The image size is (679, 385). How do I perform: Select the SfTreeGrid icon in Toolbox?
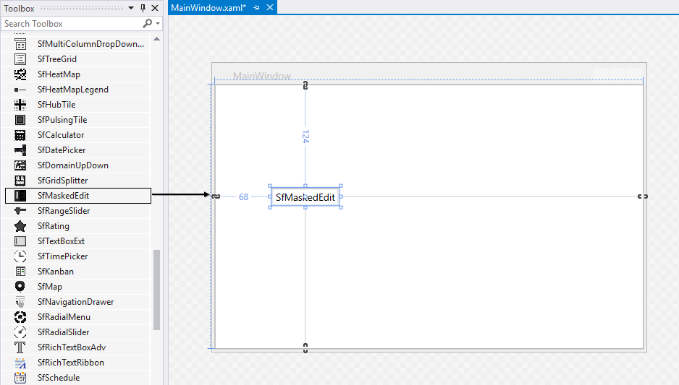pyautogui.click(x=20, y=59)
